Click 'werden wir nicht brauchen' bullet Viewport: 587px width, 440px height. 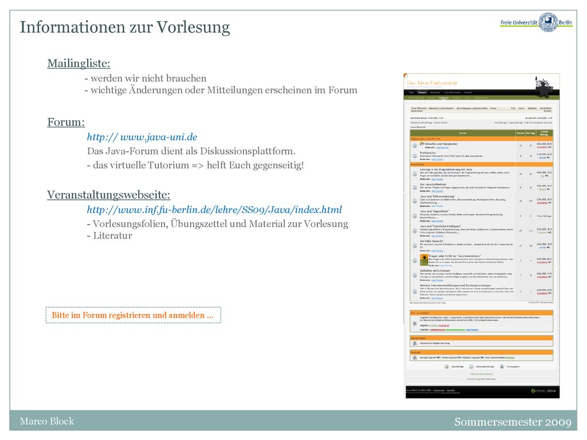click(x=146, y=78)
